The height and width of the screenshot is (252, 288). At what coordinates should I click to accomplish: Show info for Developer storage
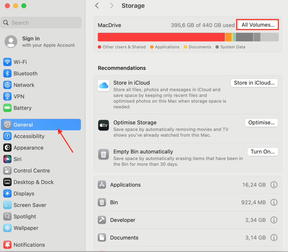pyautogui.click(x=274, y=220)
